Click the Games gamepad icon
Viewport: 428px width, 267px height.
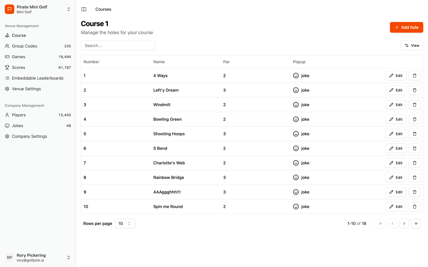point(7,57)
